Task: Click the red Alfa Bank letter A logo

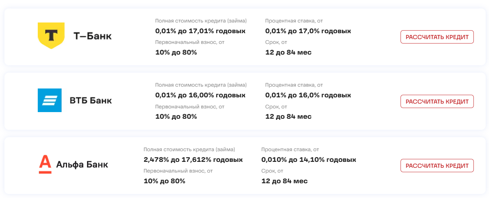Action: 45,164
